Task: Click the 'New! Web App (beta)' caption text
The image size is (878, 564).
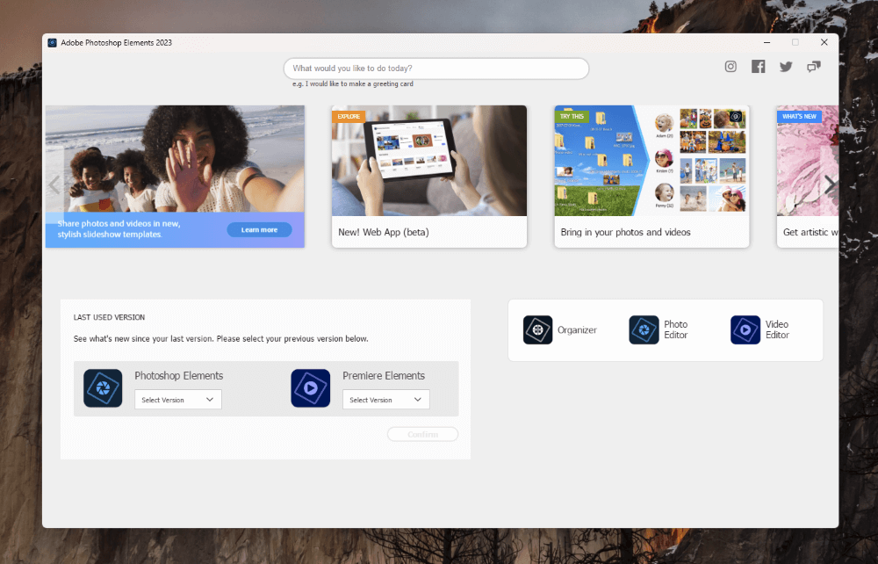Action: tap(384, 232)
